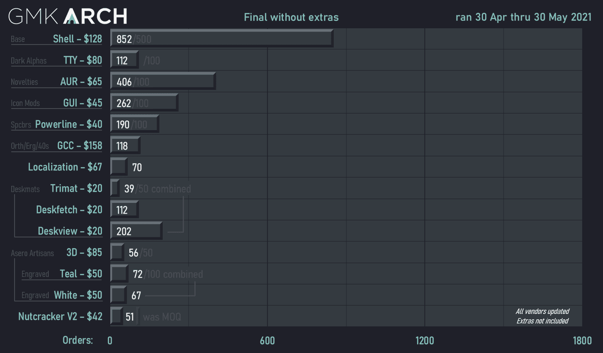This screenshot has height=353, width=603.
Task: Click the GCC – $158 label
Action: tap(79, 146)
